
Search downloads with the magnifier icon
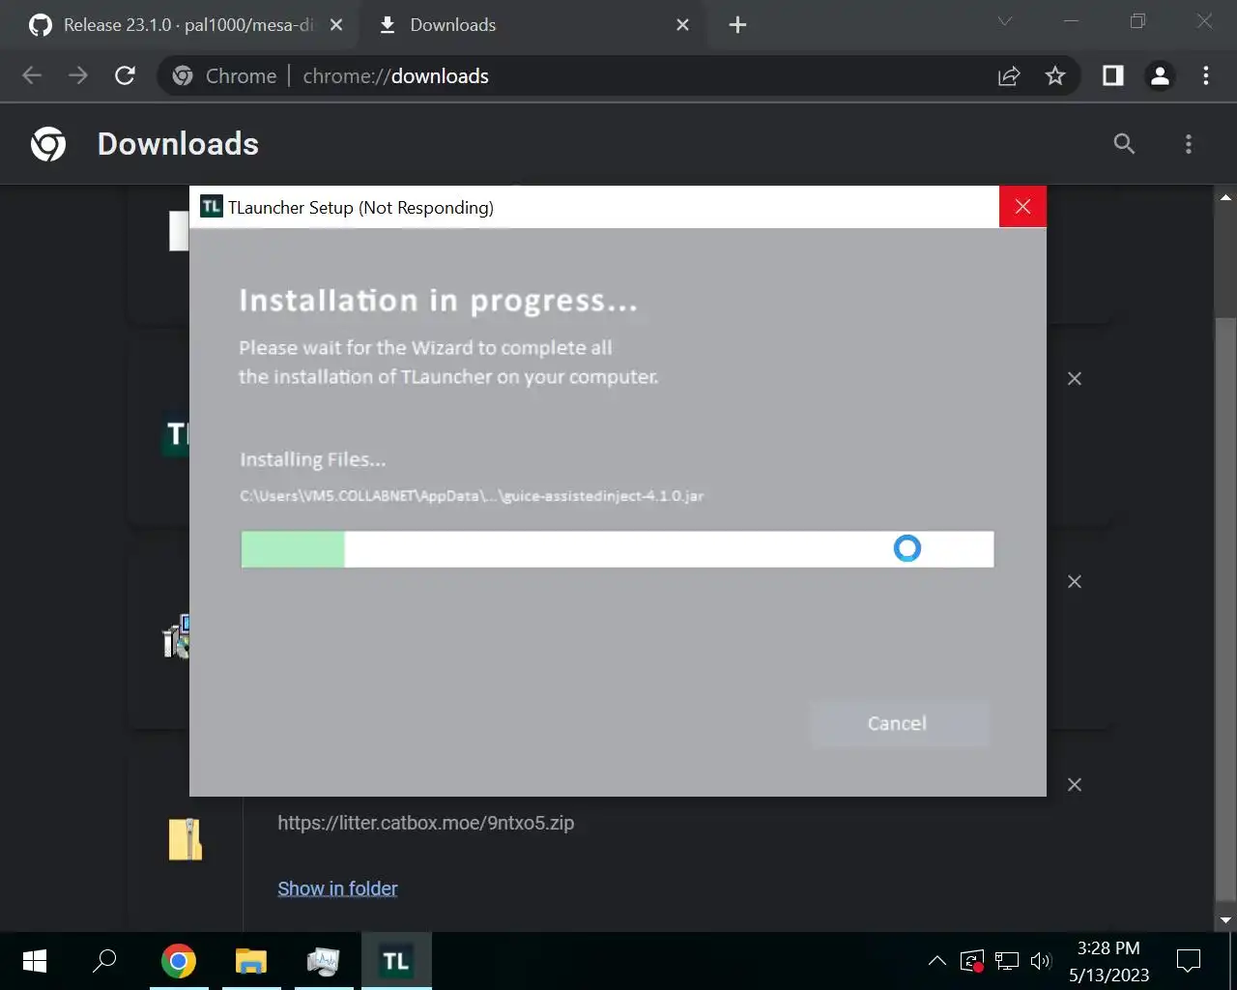click(1124, 144)
